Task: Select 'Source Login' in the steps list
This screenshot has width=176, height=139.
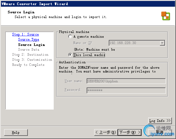Action: (x=31, y=45)
